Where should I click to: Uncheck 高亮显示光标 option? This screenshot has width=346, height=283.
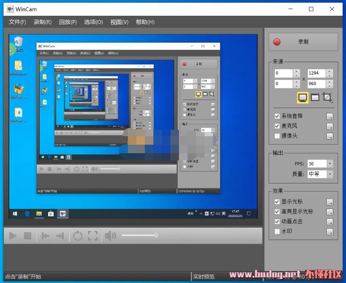coord(277,212)
